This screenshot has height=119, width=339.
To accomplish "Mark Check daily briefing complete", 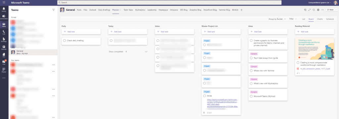I will pos(65,40).
